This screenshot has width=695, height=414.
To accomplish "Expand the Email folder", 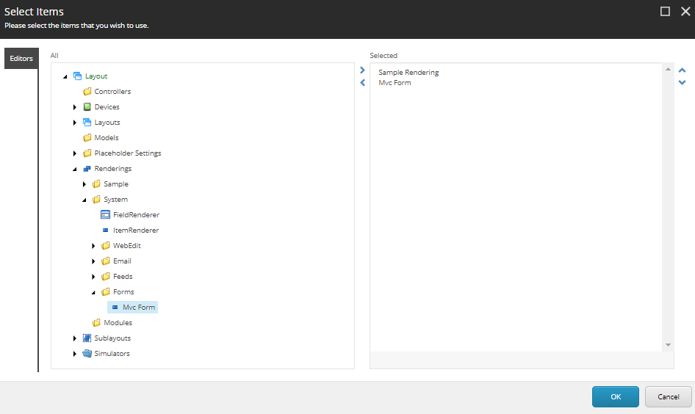I will click(93, 261).
